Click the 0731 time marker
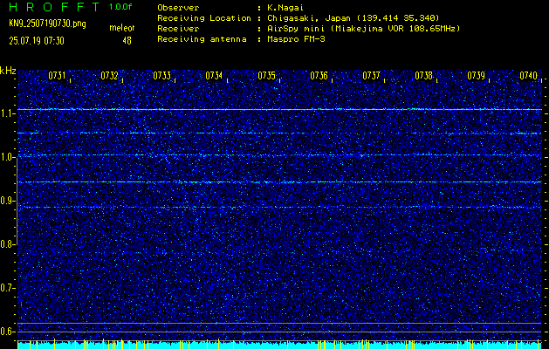 click(57, 76)
